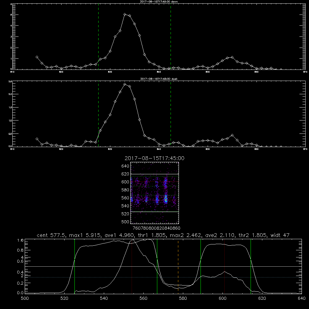Click the green vertical line near 589 in bottom plot

click(x=201, y=266)
